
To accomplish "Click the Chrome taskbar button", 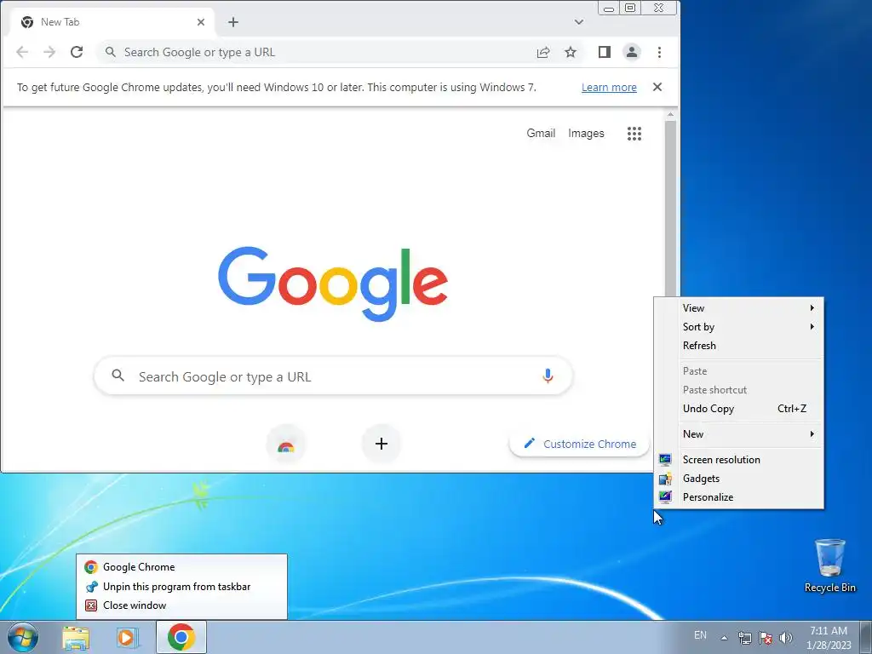I will [x=181, y=637].
